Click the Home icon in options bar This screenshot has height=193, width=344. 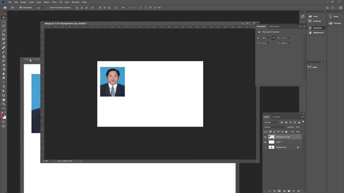5,8
